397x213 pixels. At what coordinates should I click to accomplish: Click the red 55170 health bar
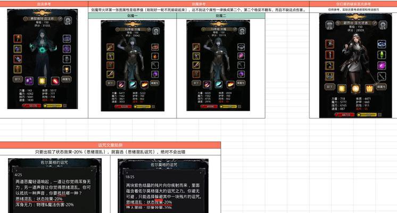tap(31, 105)
